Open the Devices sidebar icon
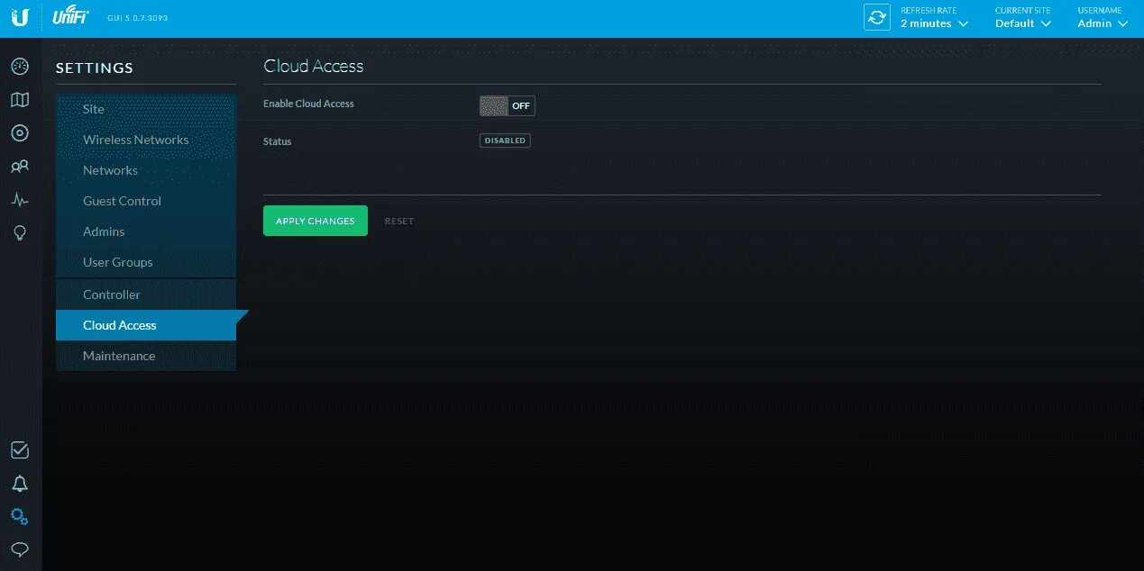 pos(20,133)
